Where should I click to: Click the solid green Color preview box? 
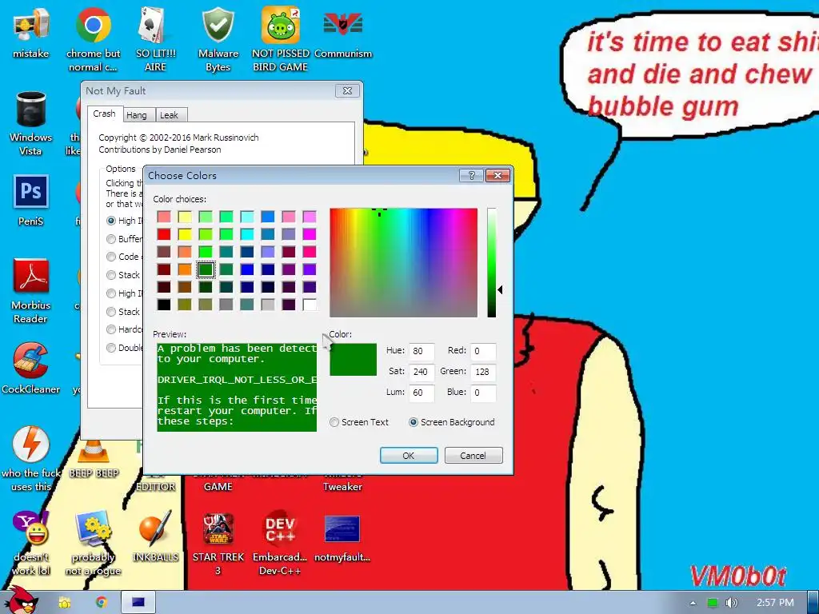click(353, 359)
